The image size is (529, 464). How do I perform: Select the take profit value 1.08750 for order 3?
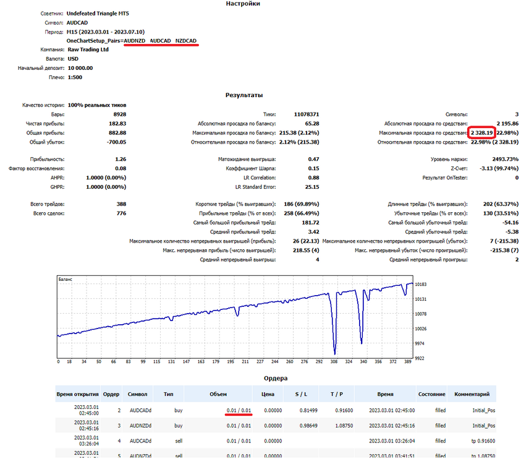[x=344, y=426]
